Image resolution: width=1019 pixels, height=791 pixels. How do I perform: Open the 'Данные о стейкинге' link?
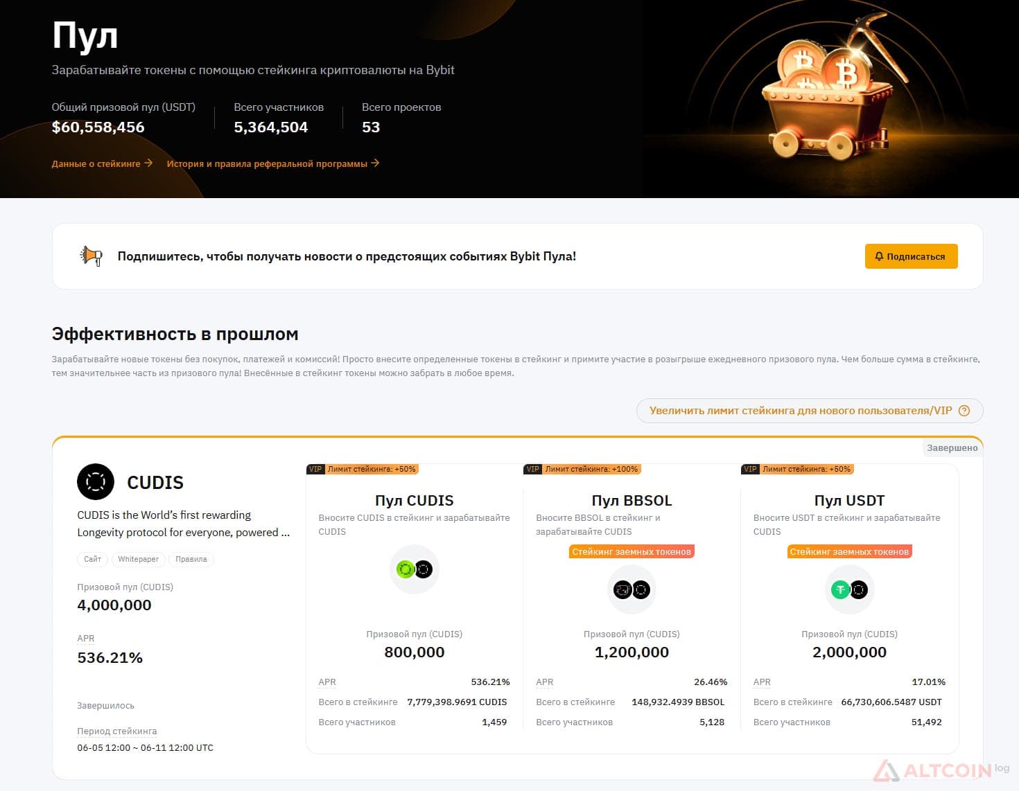pyautogui.click(x=102, y=163)
